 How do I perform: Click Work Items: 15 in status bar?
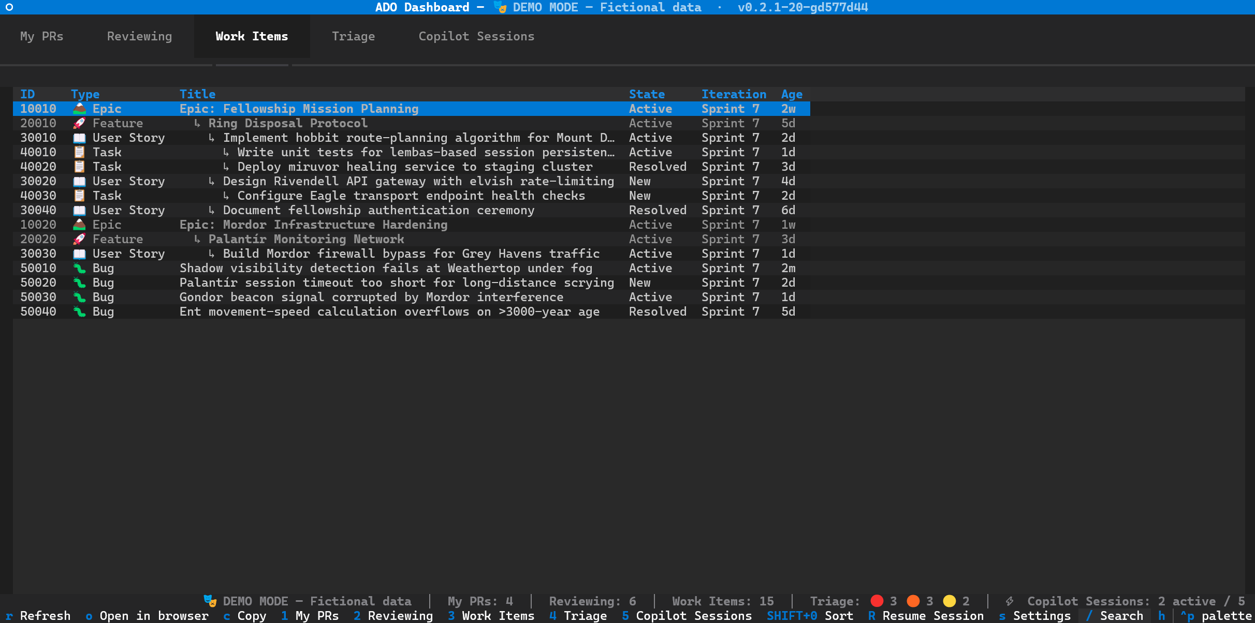click(x=723, y=601)
